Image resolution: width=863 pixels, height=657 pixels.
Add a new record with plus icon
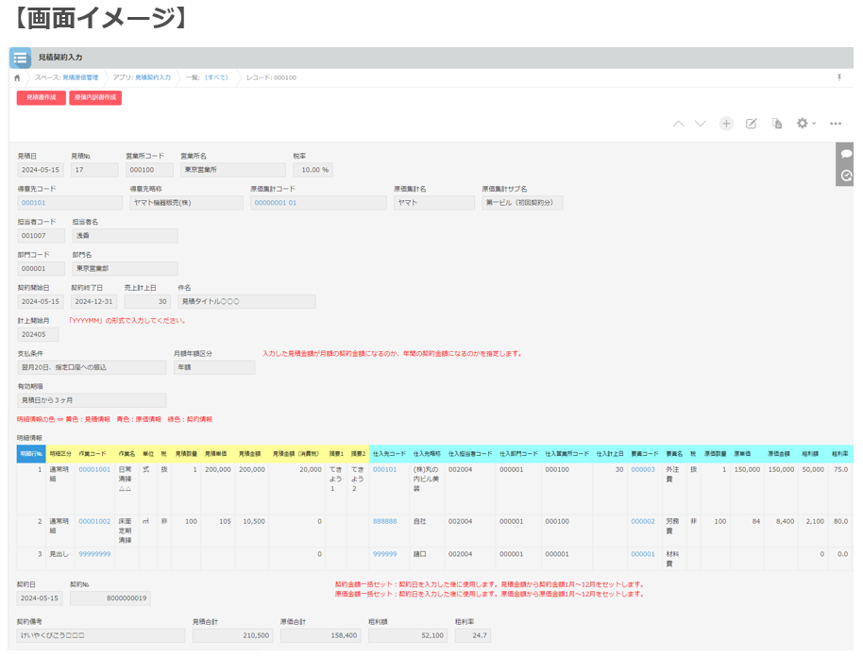[726, 124]
